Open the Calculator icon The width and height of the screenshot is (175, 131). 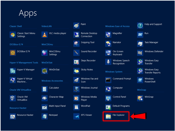point(45,89)
